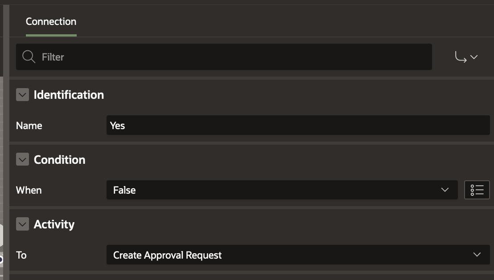Collapse the Condition section
This screenshot has width=494, height=280.
(22, 160)
